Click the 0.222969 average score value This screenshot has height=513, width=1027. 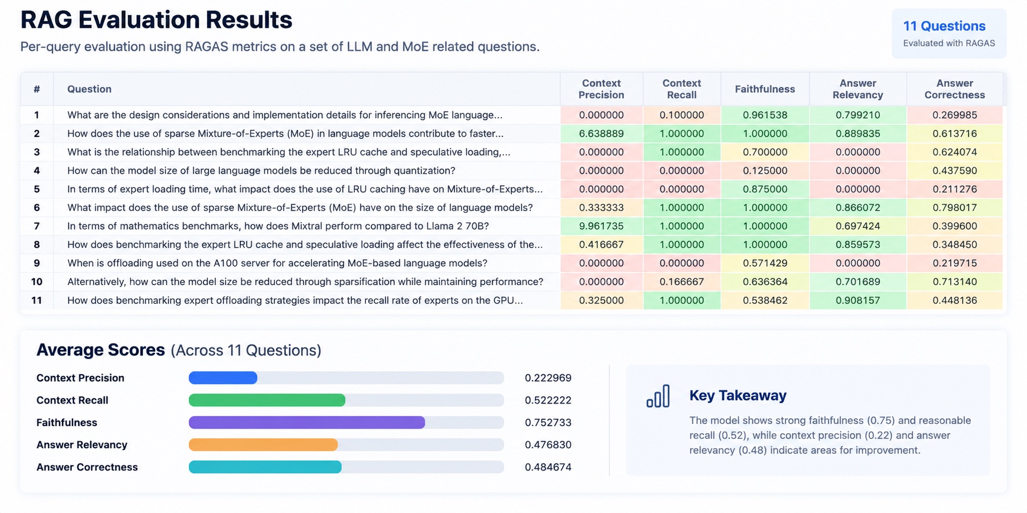click(548, 378)
